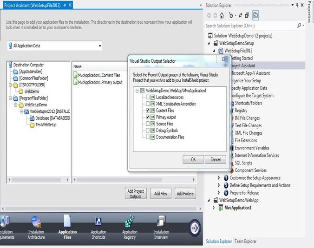Pin the Solution Explorer panel

tap(297, 5)
